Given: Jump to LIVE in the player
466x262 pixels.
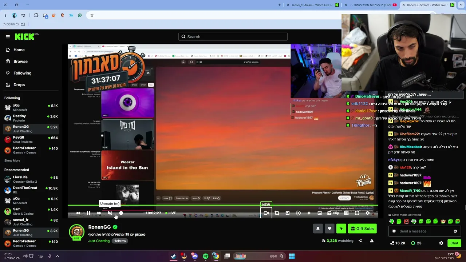Looking at the screenshot, I should click(x=170, y=213).
